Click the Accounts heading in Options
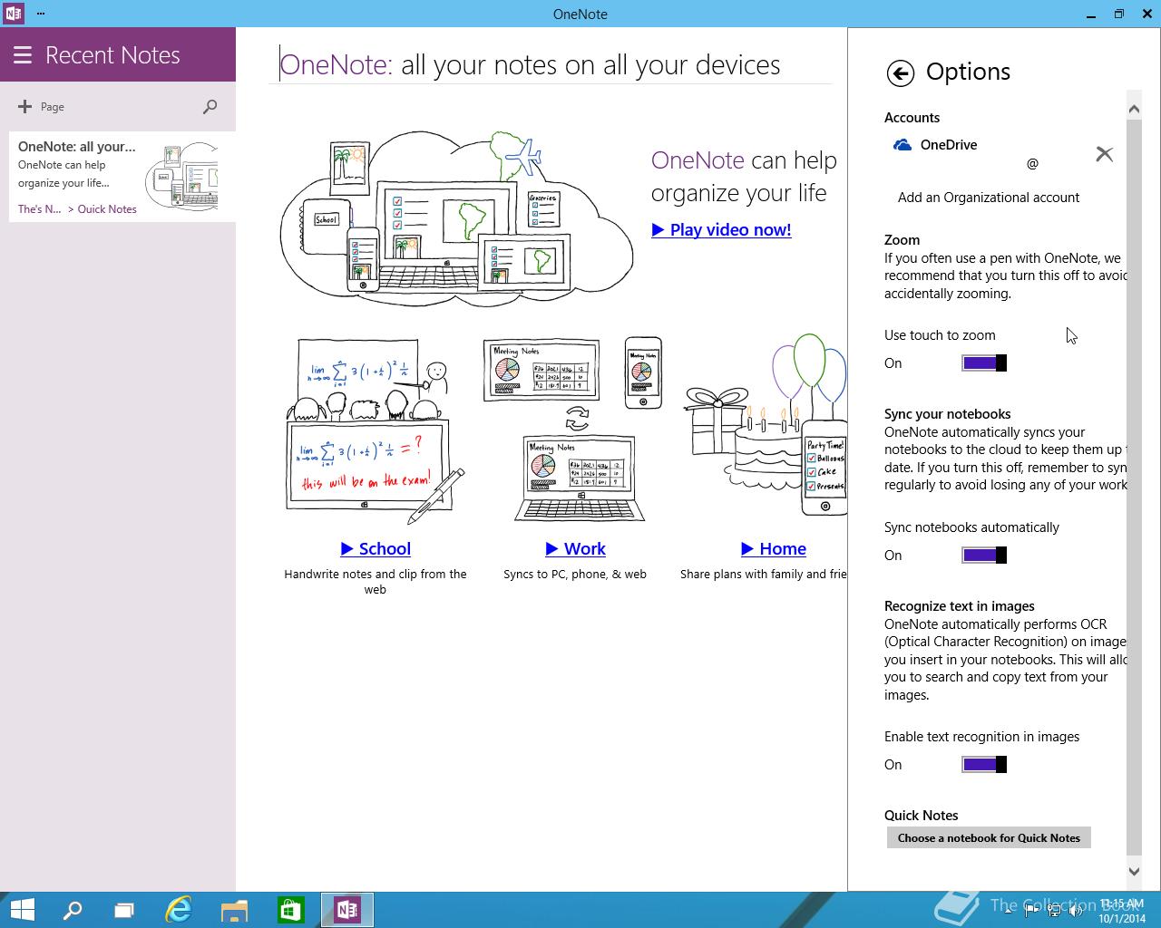This screenshot has height=928, width=1161. click(912, 118)
